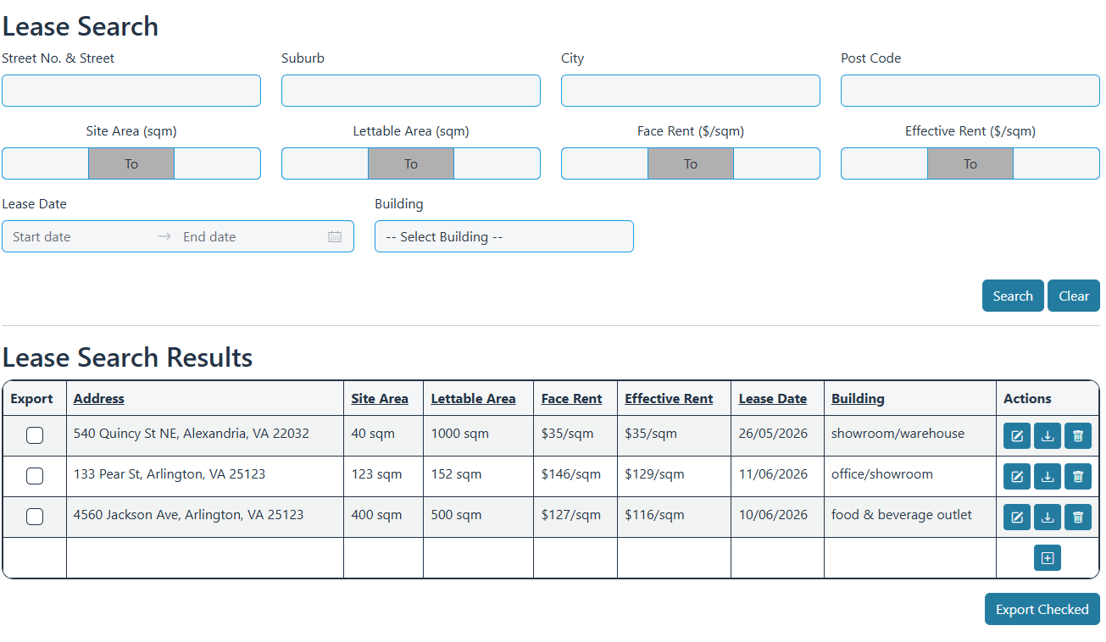This screenshot has width=1106, height=642.
Task: Download the 133 Pear St lease
Action: point(1048,477)
